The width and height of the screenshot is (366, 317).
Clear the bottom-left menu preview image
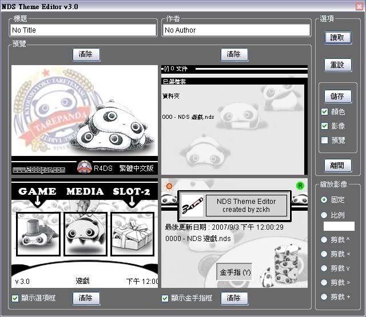click(x=86, y=298)
